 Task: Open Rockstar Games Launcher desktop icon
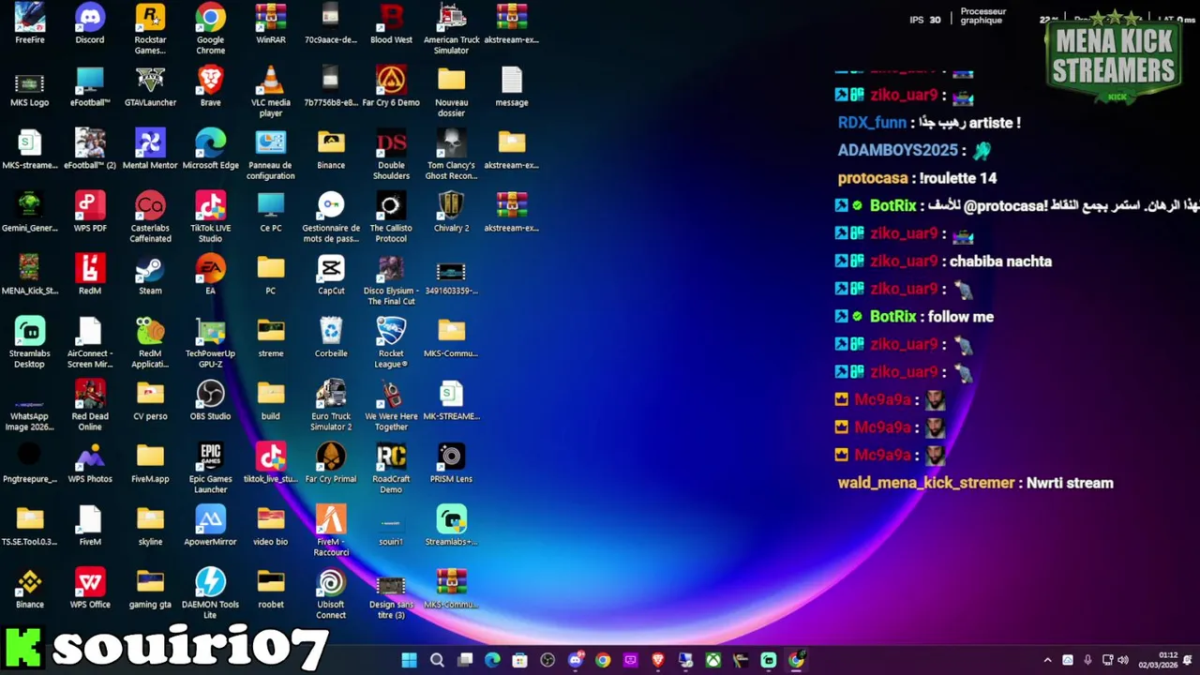coord(150,28)
